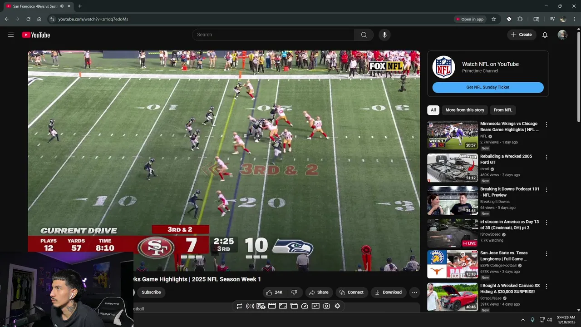Screen dimensions: 581x327
Task: Click the Open in app button
Action: click(469, 19)
